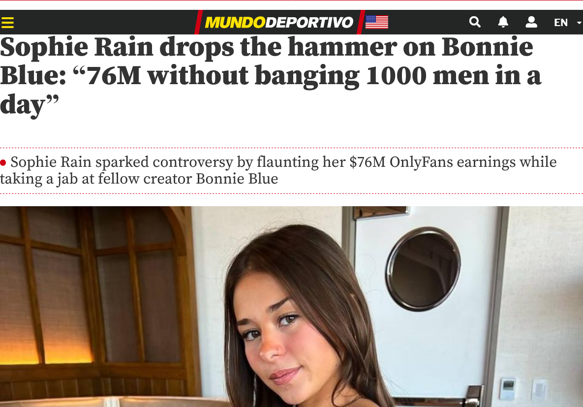
Task: Expand the language dropdown arrow
Action: tap(579, 23)
